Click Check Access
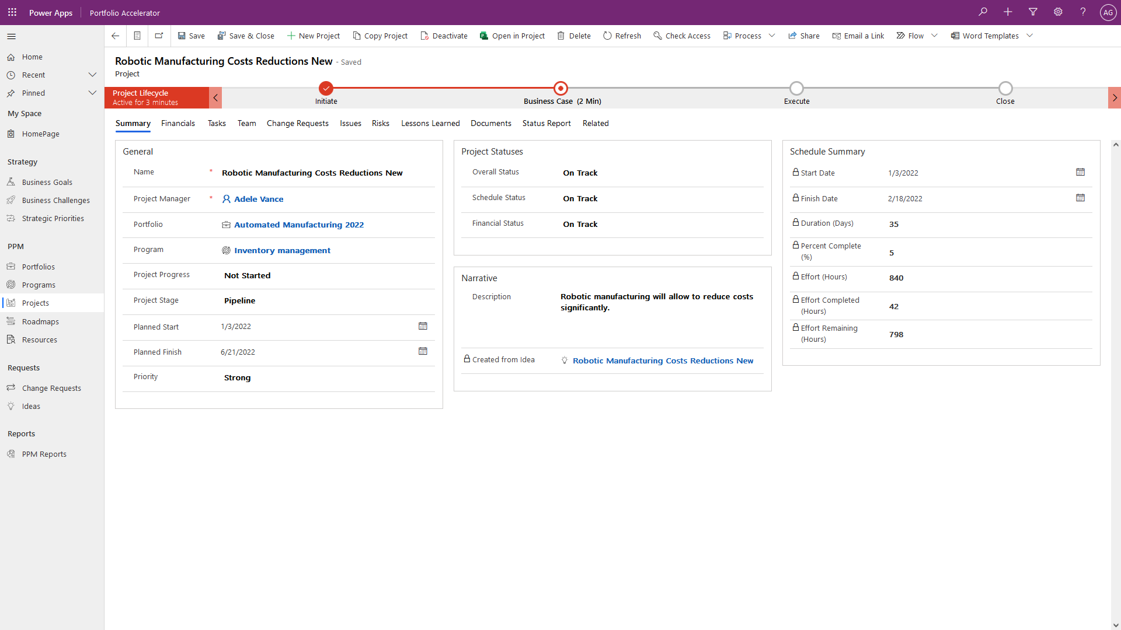1121x630 pixels. pyautogui.click(x=682, y=36)
